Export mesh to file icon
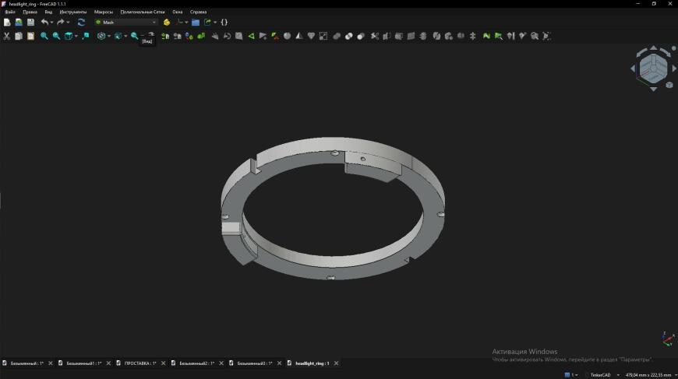The image size is (678, 379). coord(177,36)
